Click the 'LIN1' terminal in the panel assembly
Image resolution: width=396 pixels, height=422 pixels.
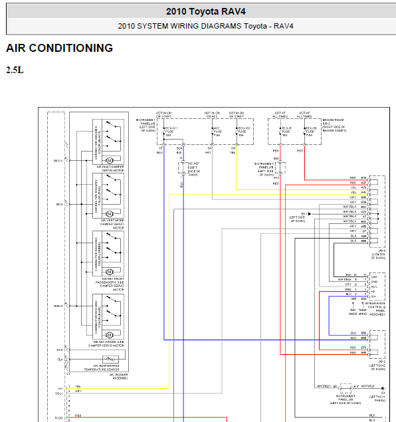pos(374,277)
